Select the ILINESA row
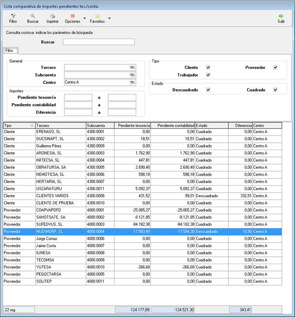This screenshot has height=317, width=295. (142, 253)
